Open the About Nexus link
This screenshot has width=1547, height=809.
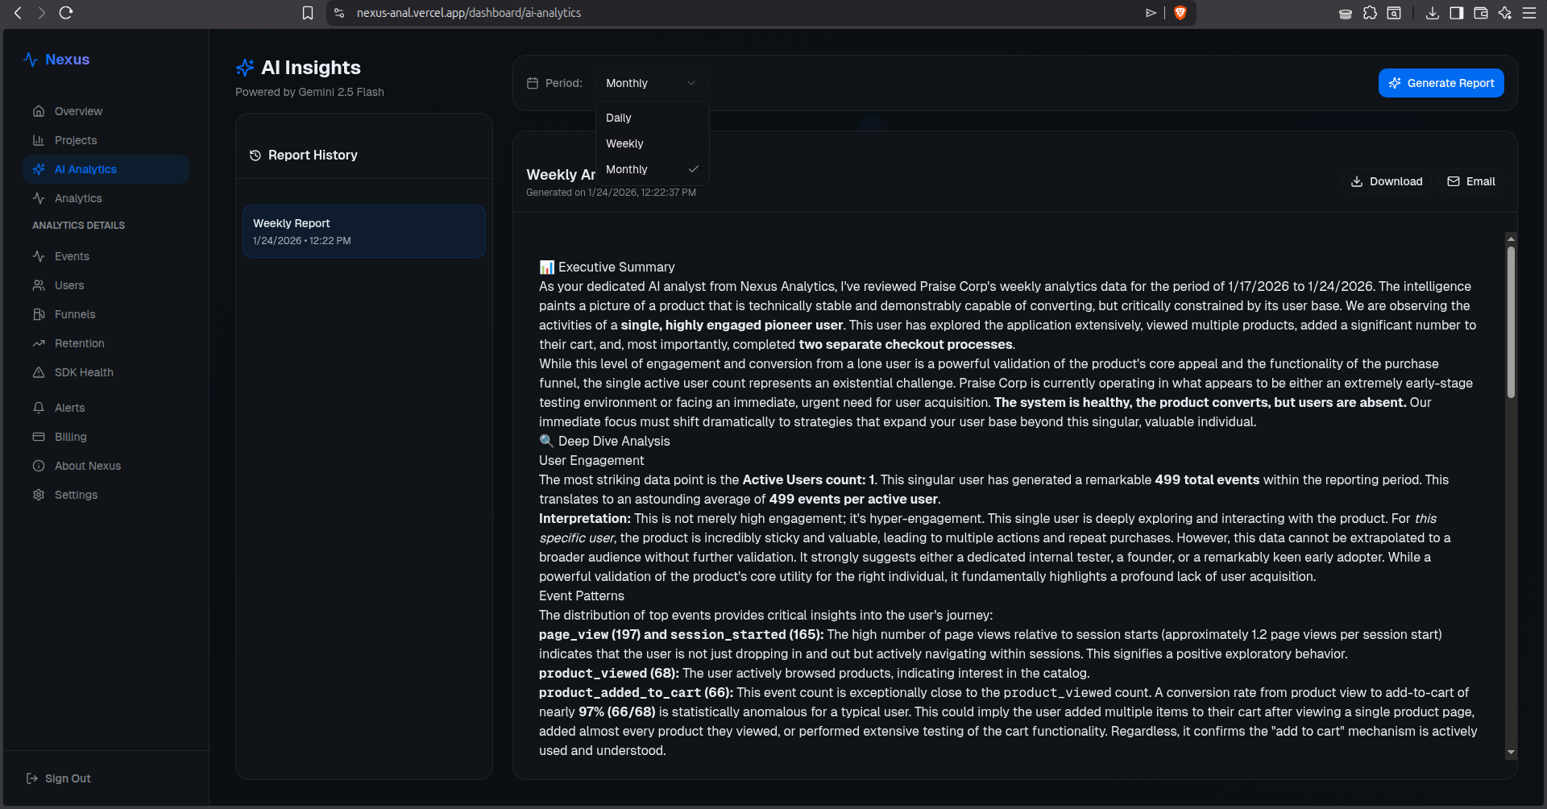pos(106,466)
